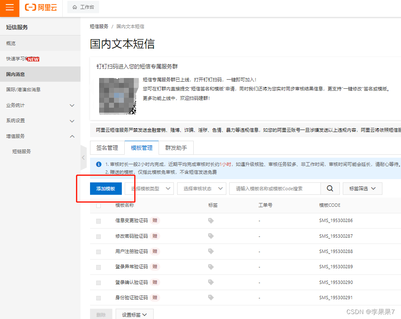
Task: Select the 模板管理 tab
Action: coord(142,148)
